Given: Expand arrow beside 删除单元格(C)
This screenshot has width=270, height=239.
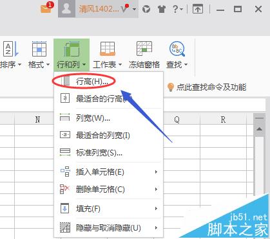Looking at the screenshot, I should click(x=156, y=190).
